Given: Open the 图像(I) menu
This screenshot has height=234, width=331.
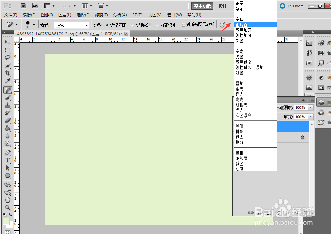Looking at the screenshot, I should coord(47,15).
